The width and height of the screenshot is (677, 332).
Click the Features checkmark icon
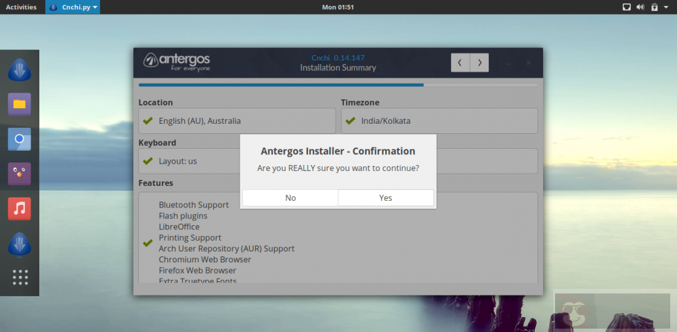click(x=148, y=243)
